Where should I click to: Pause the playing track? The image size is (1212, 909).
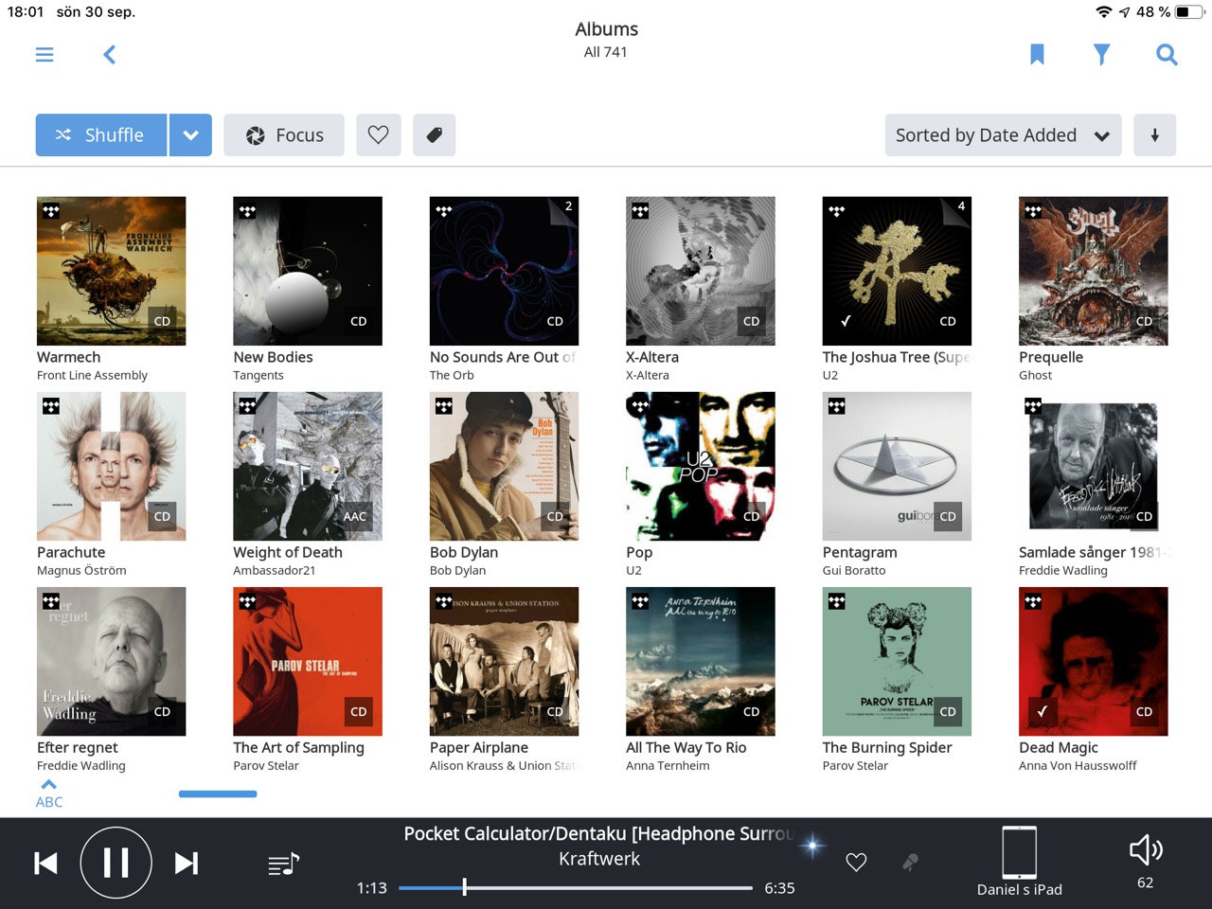116,863
